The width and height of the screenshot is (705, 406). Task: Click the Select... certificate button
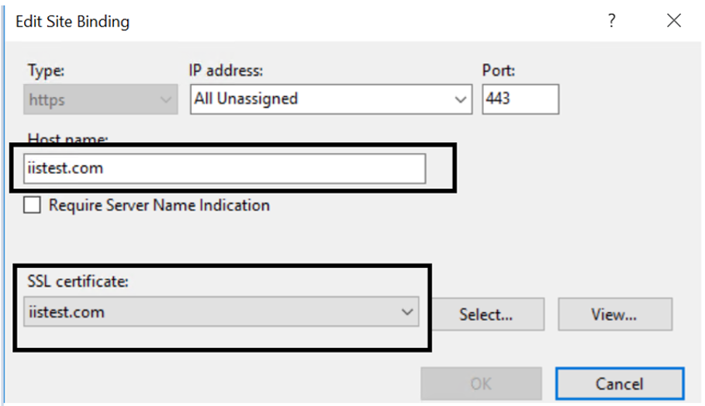pos(486,314)
